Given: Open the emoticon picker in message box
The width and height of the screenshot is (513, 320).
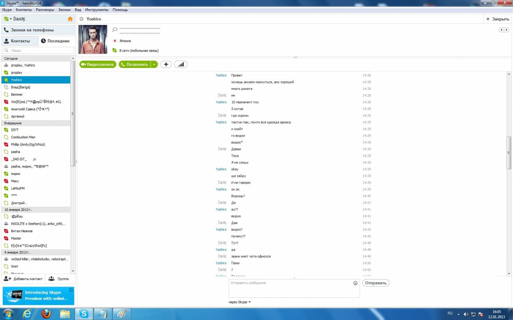Looking at the screenshot, I should tap(355, 283).
